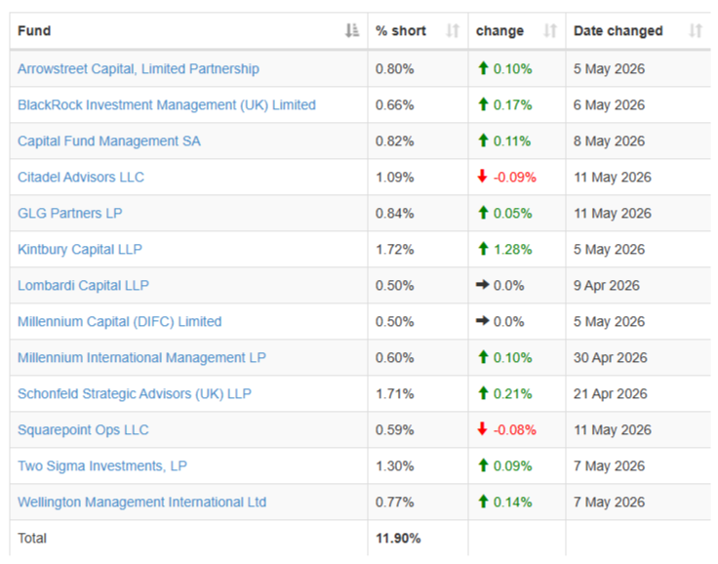Sort table by Fund column icon
This screenshot has height=564, width=718.
351,30
